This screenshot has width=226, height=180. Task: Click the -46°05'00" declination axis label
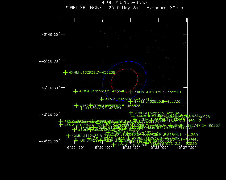pyautogui.click(x=49, y=141)
